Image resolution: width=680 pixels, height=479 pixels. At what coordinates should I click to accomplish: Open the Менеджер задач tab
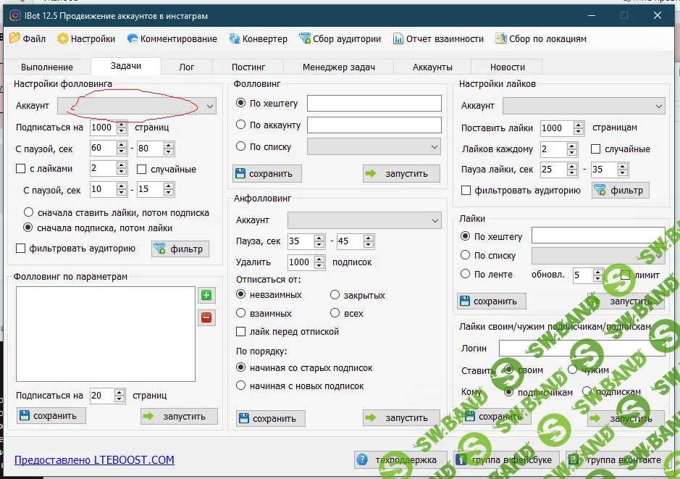(x=338, y=67)
